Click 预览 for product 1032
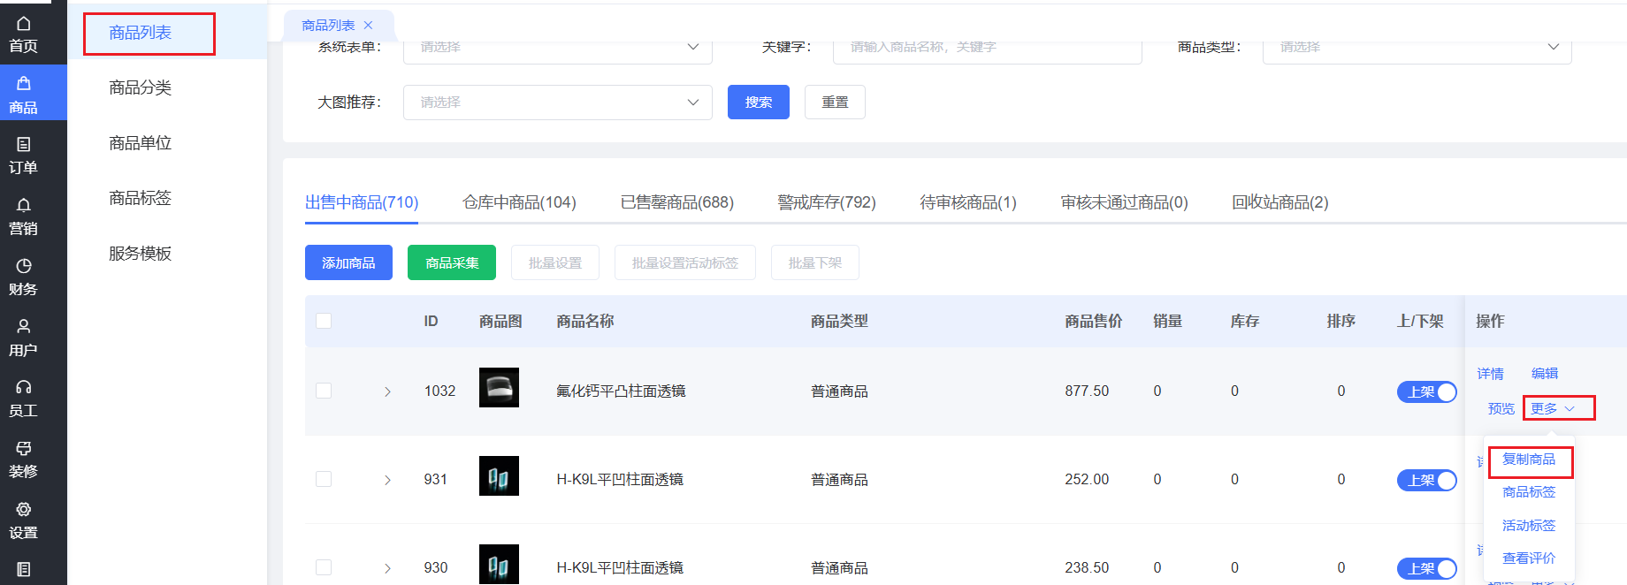This screenshot has width=1627, height=585. [1501, 408]
